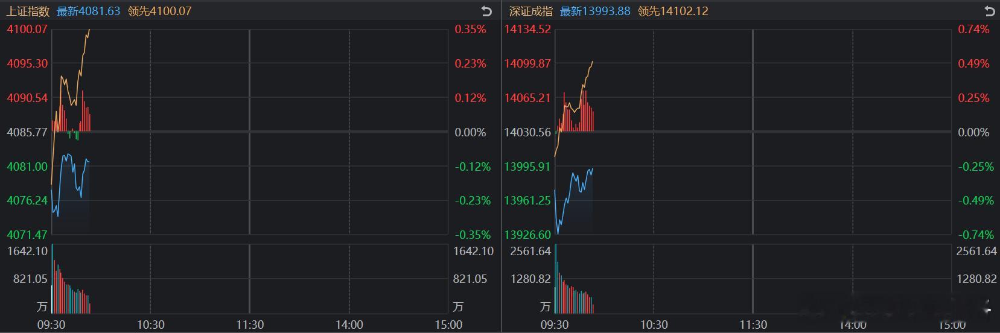Image resolution: width=1000 pixels, height=333 pixels.
Task: Click the 最新13993.88 label
Action: click(594, 11)
